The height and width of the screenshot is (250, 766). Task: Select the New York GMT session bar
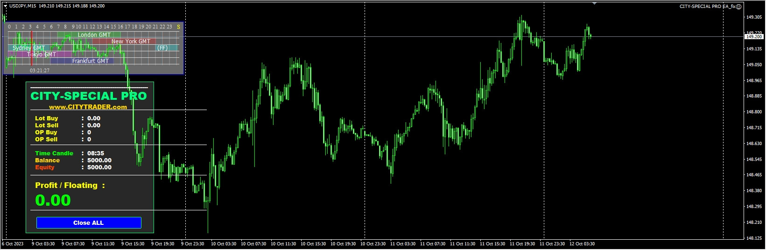point(124,42)
